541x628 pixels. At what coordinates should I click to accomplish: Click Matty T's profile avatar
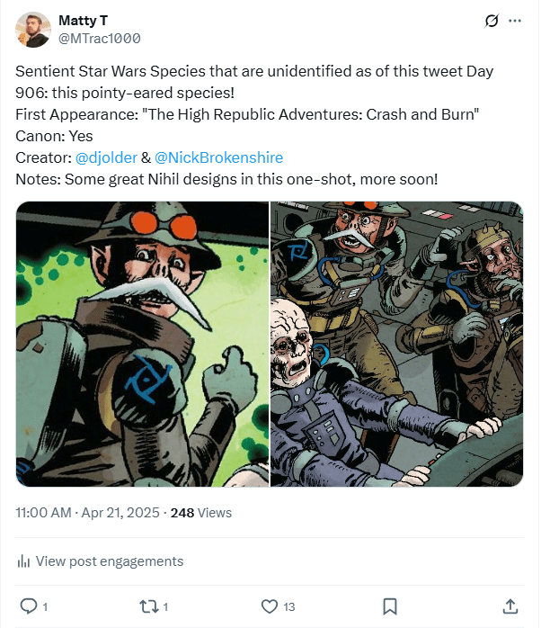(32, 30)
